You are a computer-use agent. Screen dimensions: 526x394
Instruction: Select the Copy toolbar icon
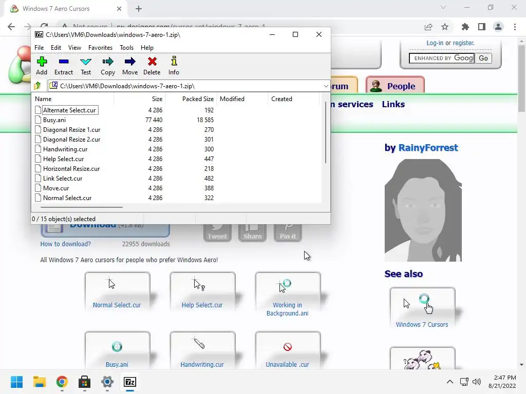108,66
